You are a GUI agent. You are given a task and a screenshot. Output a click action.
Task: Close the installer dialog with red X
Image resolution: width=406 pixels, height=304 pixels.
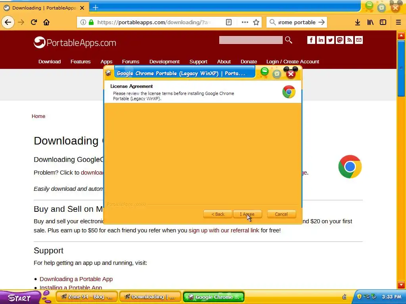291,74
